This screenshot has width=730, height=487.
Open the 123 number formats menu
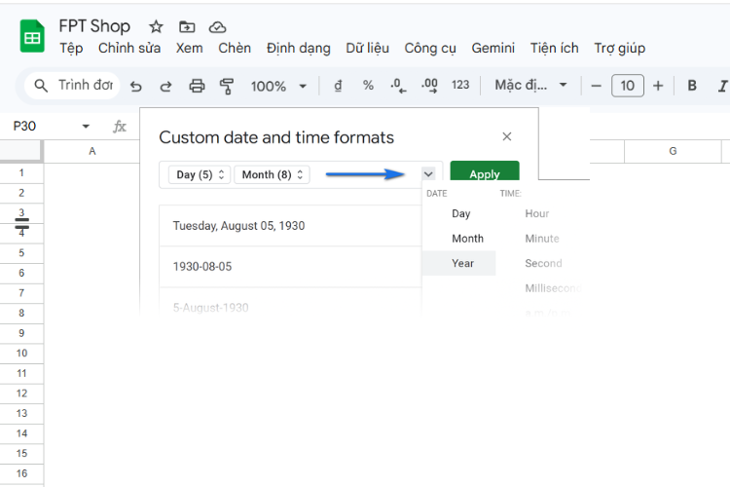460,85
